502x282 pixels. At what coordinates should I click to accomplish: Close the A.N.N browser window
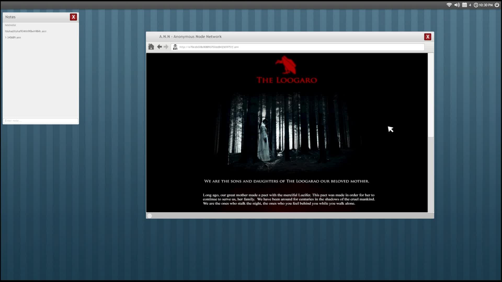pyautogui.click(x=427, y=37)
